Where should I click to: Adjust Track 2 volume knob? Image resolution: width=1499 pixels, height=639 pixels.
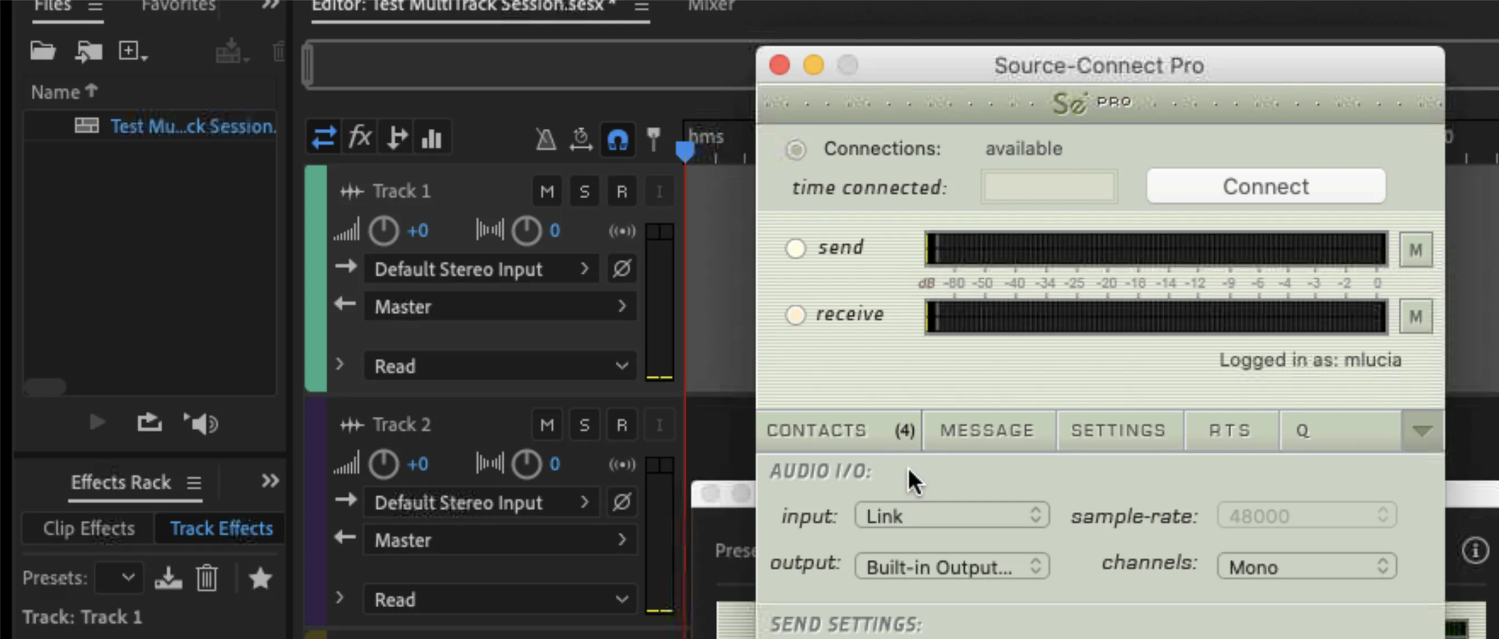click(384, 464)
